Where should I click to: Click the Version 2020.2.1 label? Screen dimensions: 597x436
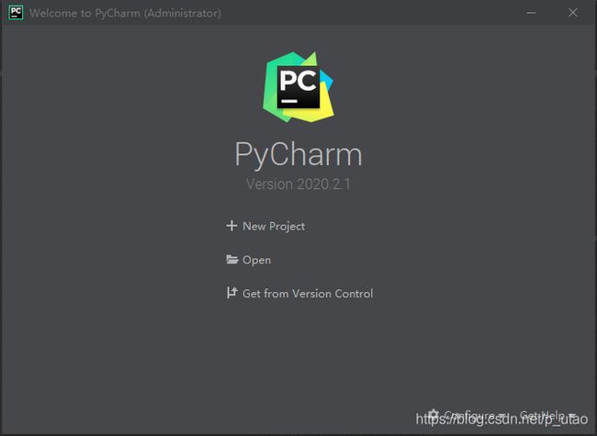point(298,184)
